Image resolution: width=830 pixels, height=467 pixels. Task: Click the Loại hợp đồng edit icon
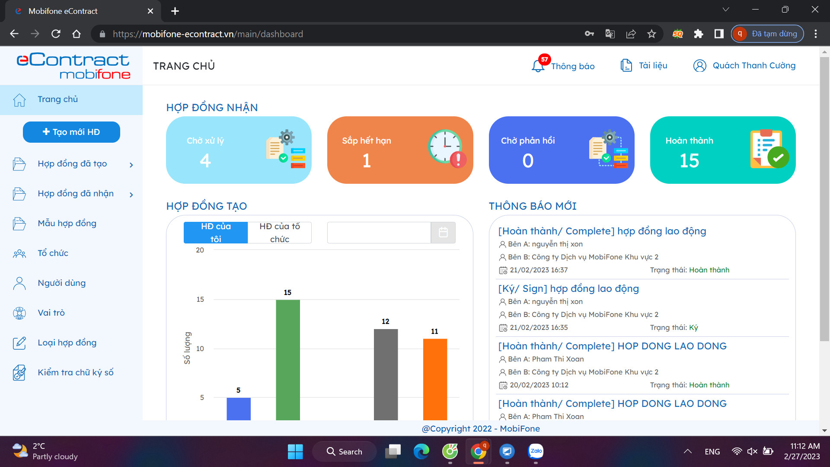19,343
